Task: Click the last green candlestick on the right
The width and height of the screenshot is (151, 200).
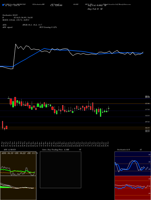Action: 108,109
